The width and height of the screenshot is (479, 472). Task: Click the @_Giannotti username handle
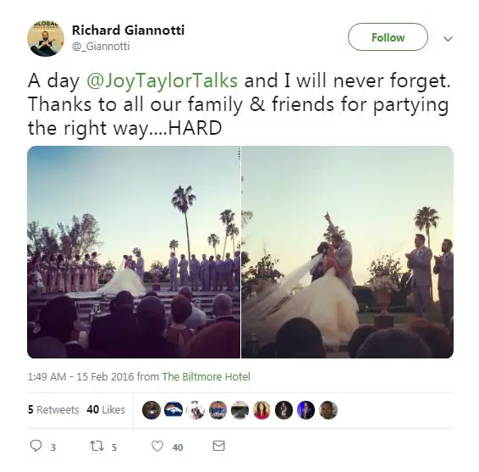pyautogui.click(x=101, y=47)
